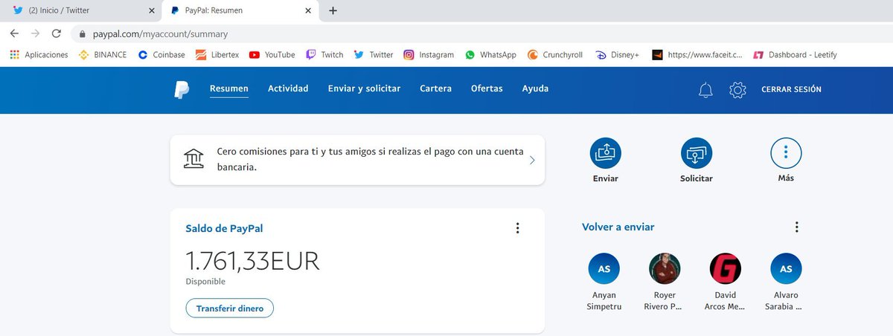This screenshot has width=893, height=336.
Task: Open the Cartera tab
Action: click(x=435, y=88)
